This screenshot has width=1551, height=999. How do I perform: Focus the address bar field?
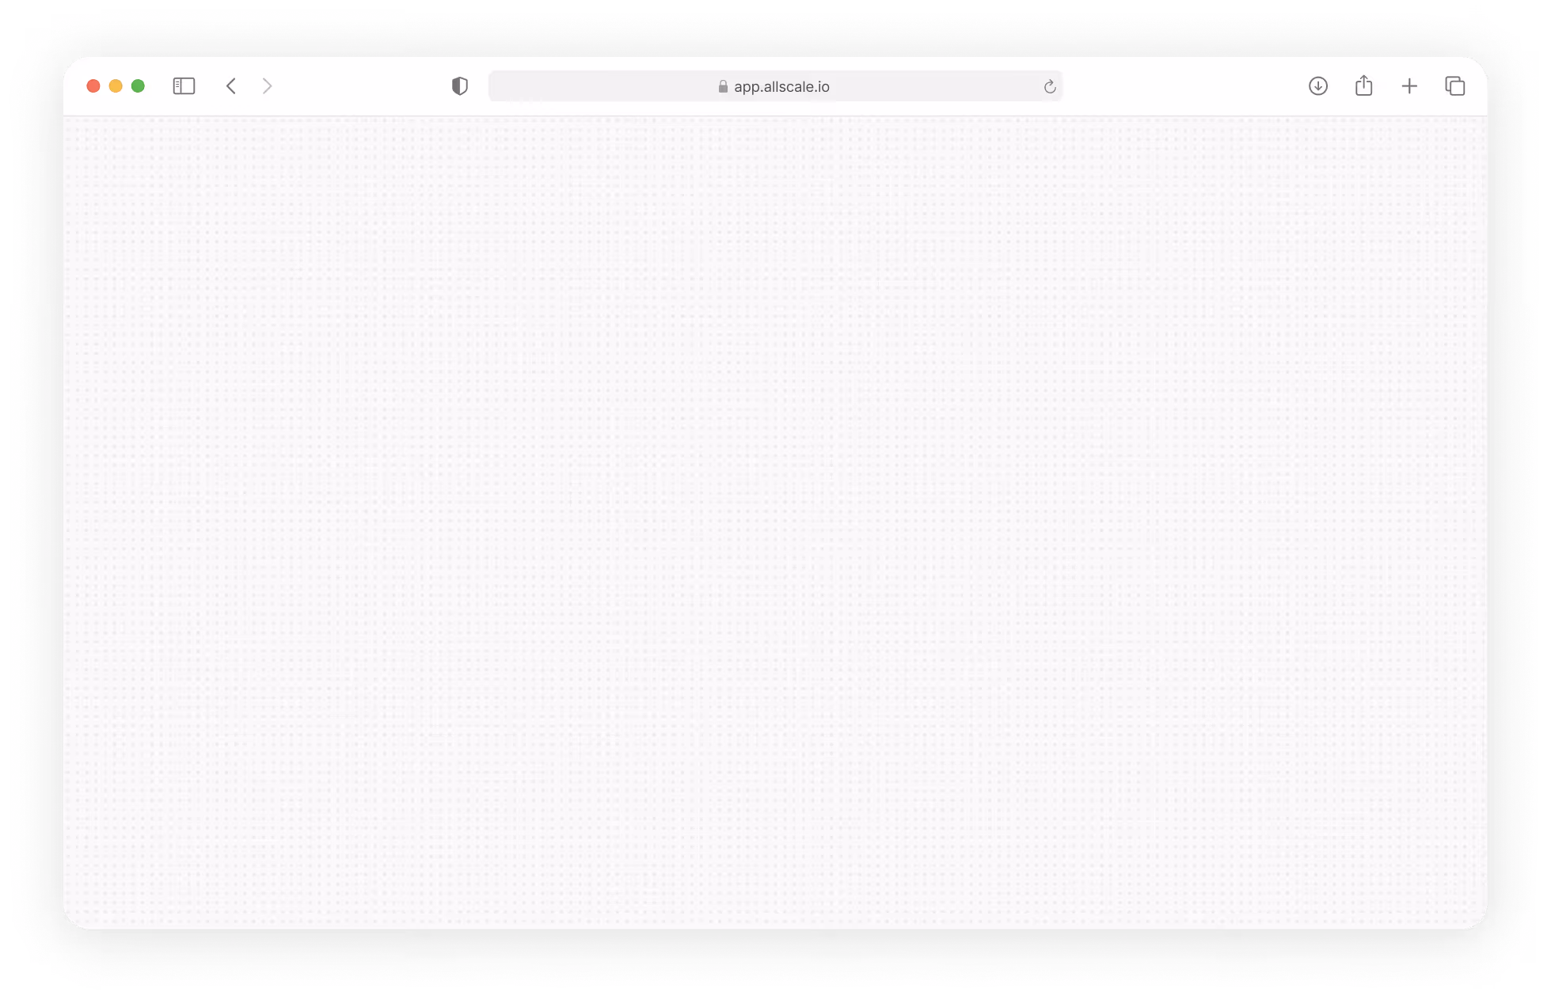pyautogui.click(x=602, y=86)
